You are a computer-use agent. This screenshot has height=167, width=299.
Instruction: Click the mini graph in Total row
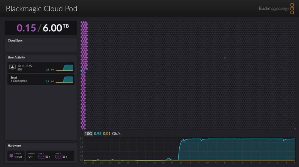click(x=64, y=80)
